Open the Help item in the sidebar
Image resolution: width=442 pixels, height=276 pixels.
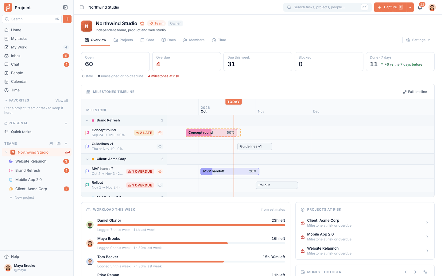pos(37,257)
